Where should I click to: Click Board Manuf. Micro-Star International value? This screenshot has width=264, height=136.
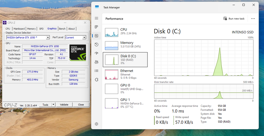tap(45, 50)
